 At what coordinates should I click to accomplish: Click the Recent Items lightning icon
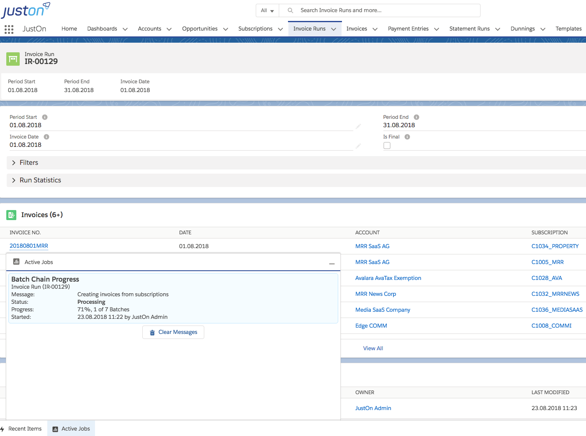(2, 429)
